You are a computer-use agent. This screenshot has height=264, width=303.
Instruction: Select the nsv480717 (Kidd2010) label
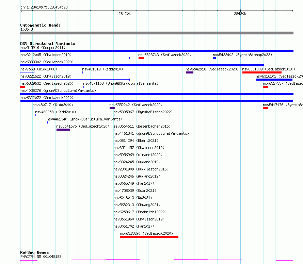pos(53,105)
